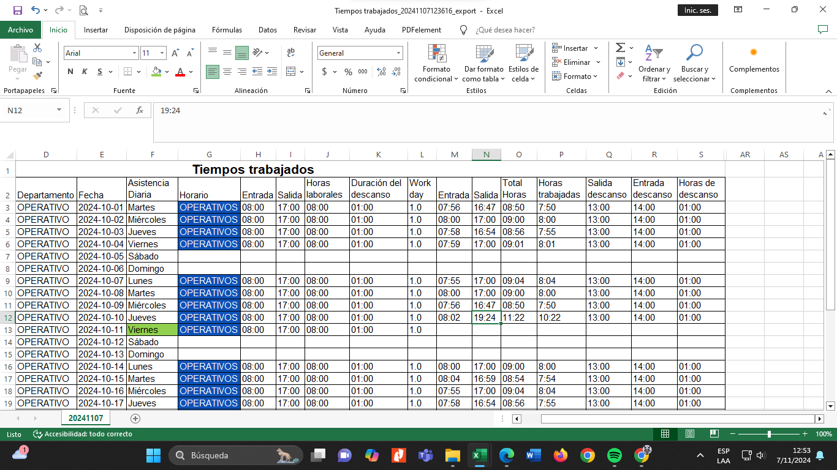Switch to the Fórmulas ribbon tab
The height and width of the screenshot is (470, 837).
click(x=227, y=30)
